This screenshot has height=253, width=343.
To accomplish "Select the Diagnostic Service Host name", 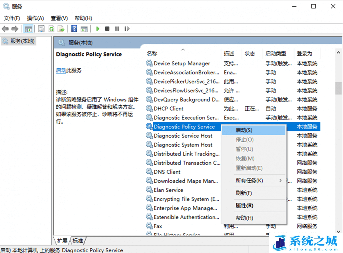I will [x=183, y=136].
